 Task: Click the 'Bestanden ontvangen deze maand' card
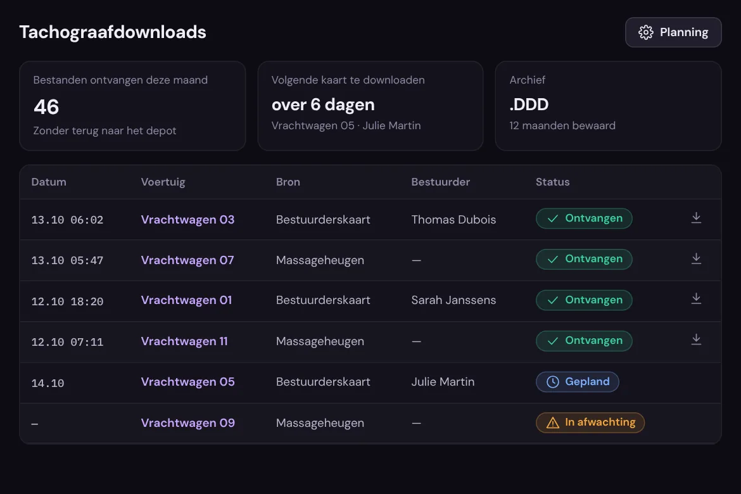click(132, 106)
